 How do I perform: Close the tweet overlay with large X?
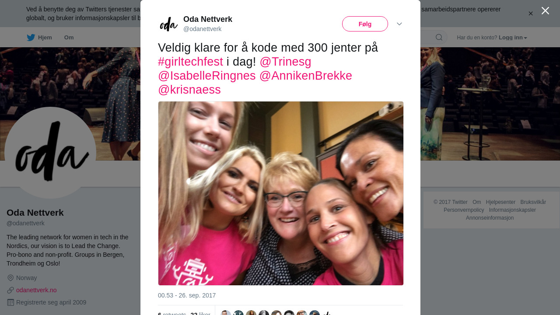tap(545, 10)
